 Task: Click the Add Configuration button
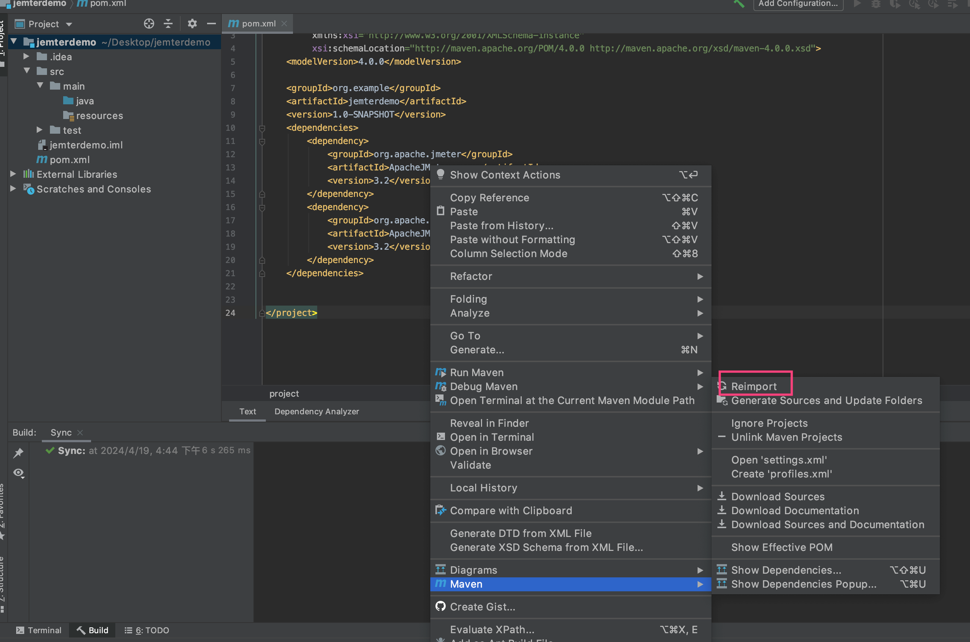tap(797, 4)
